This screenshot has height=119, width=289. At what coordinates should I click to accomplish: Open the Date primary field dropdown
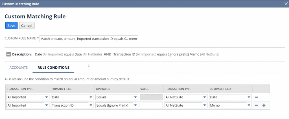[x=72, y=97]
